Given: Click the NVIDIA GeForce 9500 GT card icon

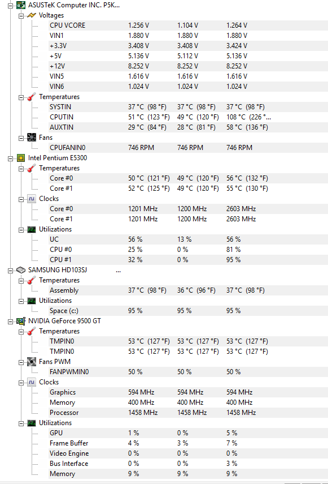Looking at the screenshot, I should 21,321.
